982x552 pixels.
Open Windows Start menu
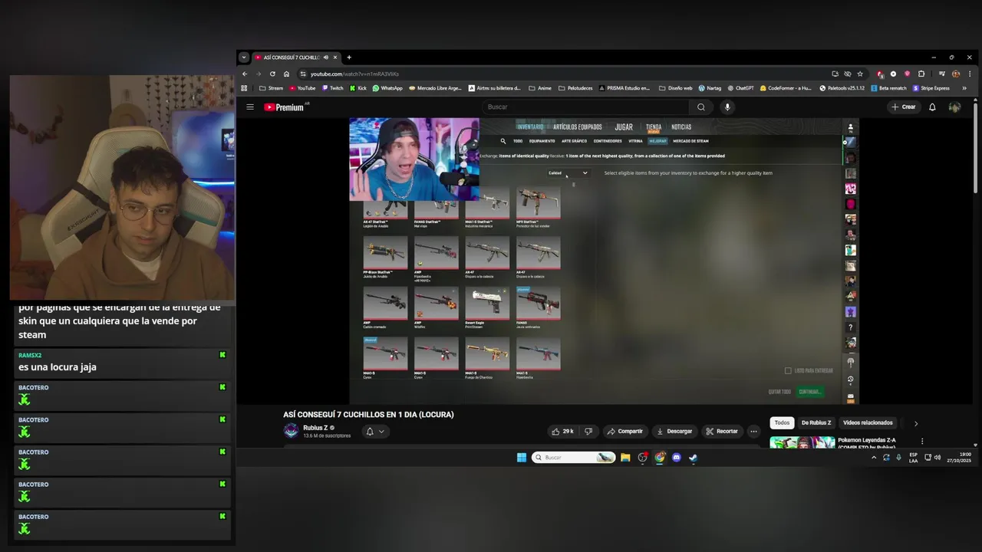[522, 458]
